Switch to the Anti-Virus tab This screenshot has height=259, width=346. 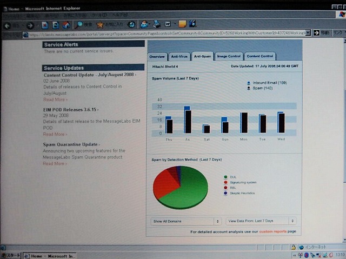coord(179,56)
